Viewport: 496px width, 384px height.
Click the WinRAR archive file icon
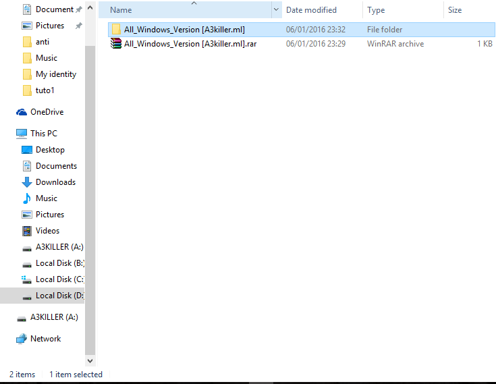pyautogui.click(x=116, y=44)
